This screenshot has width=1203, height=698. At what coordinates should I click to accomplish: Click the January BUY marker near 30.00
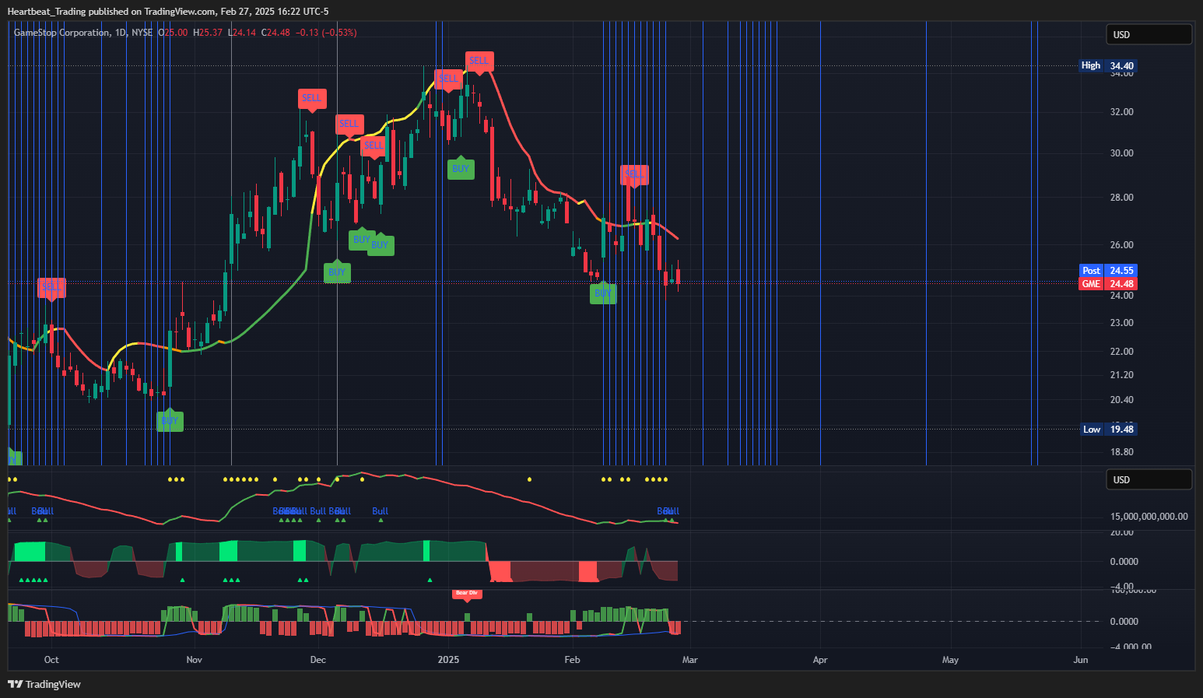tap(461, 168)
